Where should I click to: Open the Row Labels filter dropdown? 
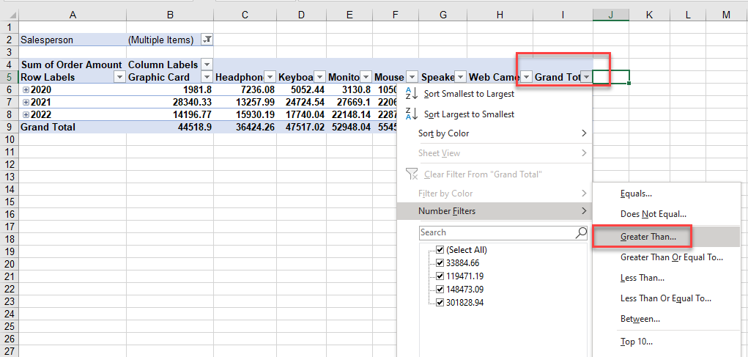(x=119, y=77)
